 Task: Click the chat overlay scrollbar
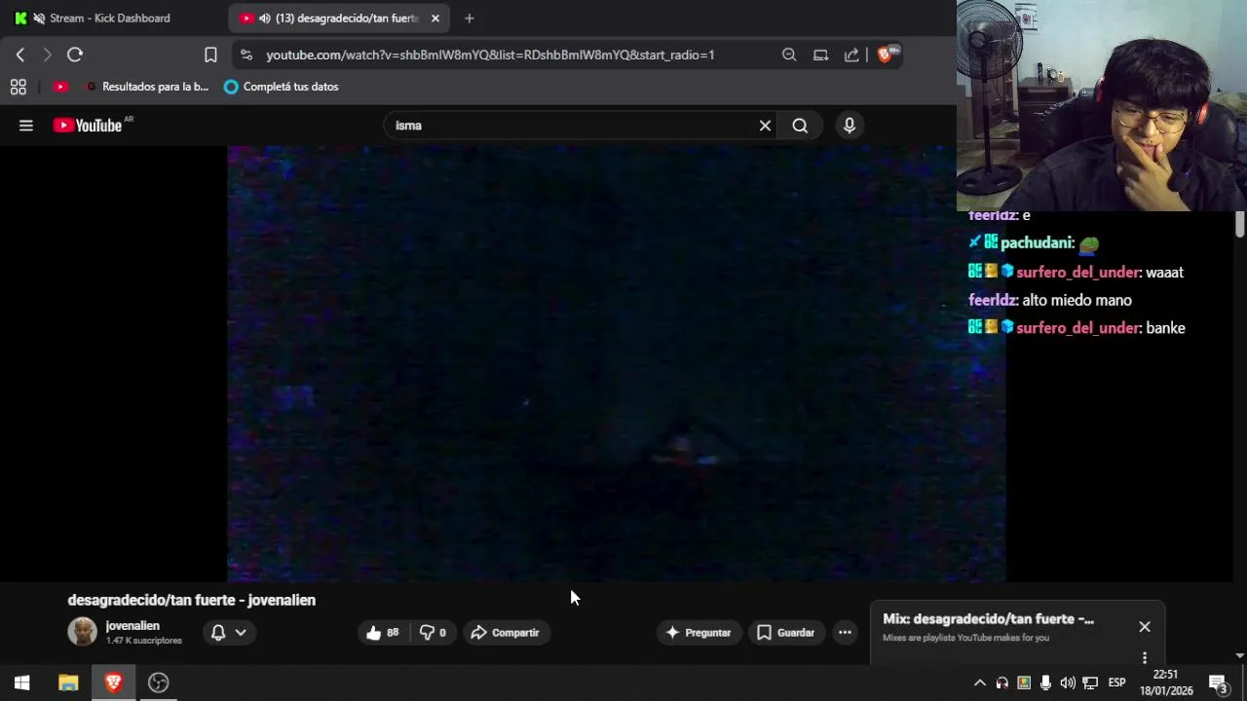(x=1239, y=223)
